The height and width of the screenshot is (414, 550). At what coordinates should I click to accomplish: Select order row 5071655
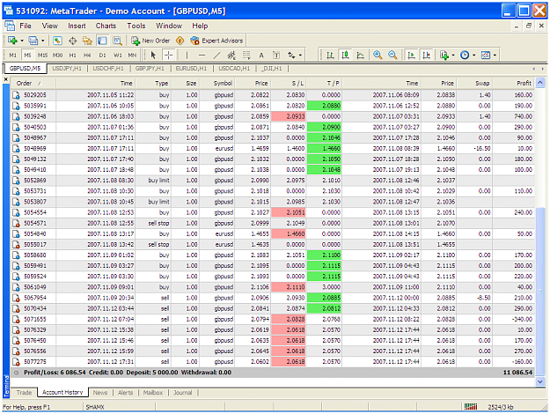coord(273,319)
